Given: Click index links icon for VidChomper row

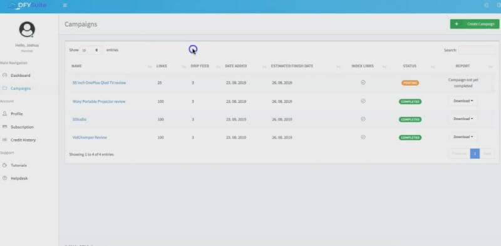Looking at the screenshot, I should coord(363,137).
